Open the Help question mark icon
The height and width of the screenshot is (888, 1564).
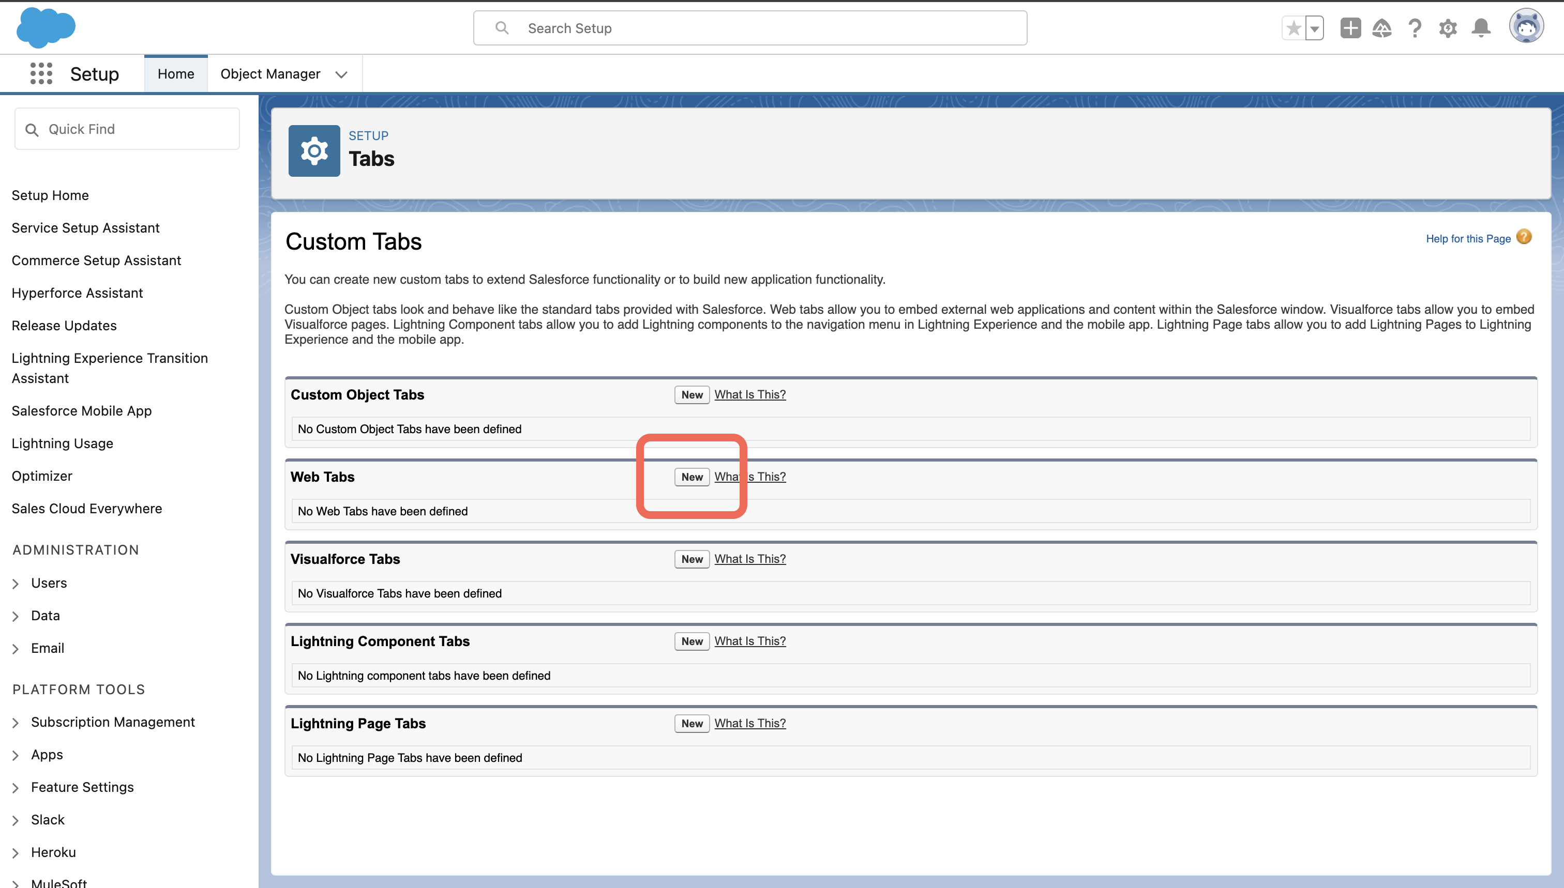tap(1415, 28)
